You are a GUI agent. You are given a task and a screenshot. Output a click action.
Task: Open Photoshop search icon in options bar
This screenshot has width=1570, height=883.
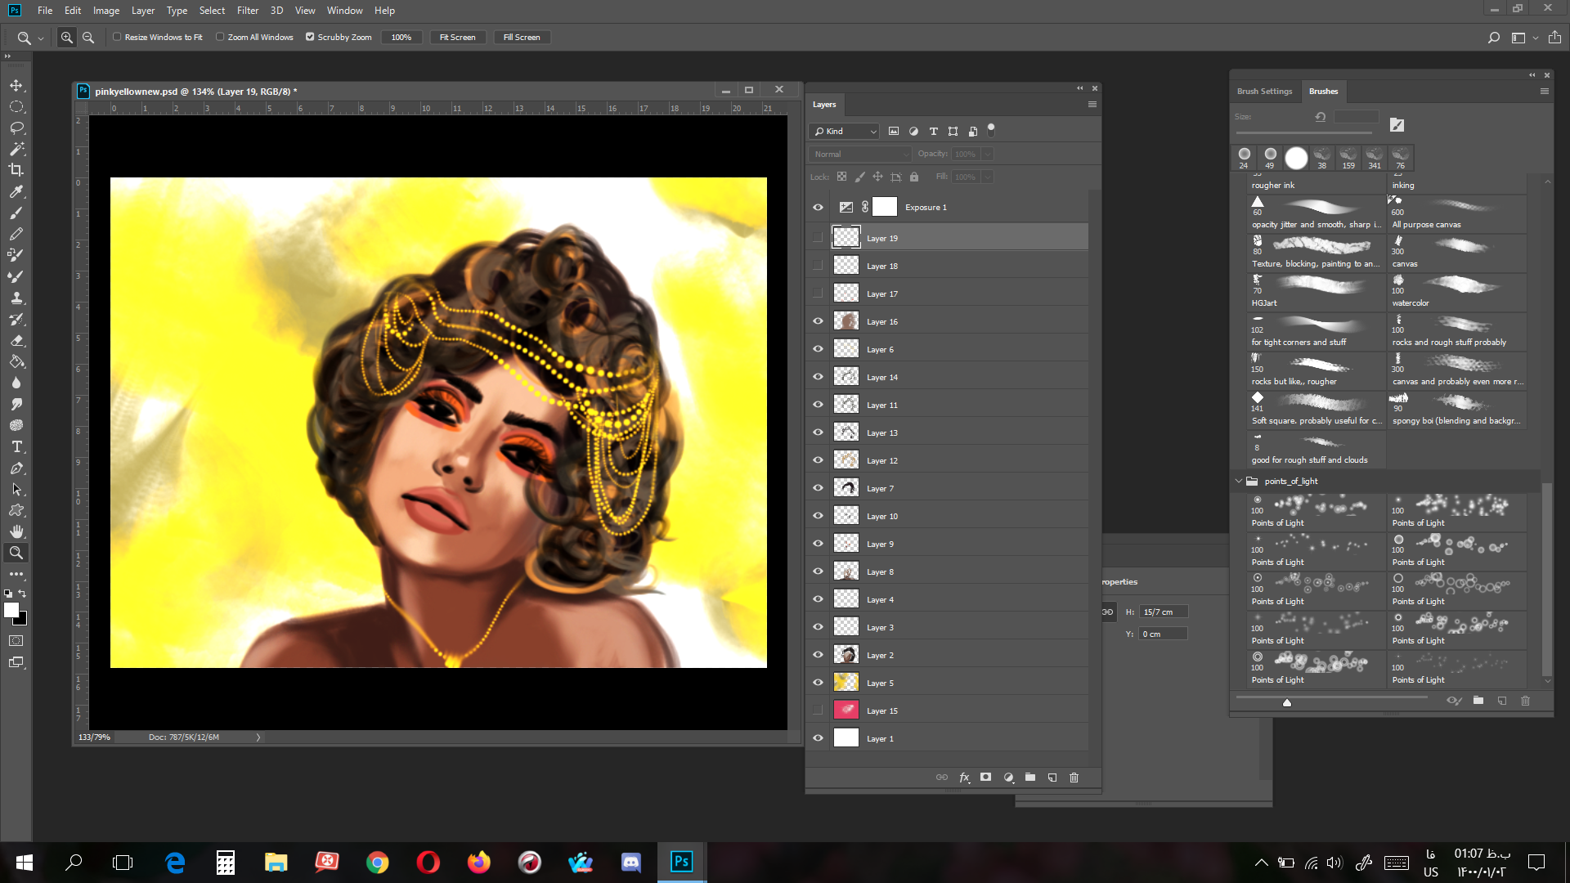[1493, 38]
